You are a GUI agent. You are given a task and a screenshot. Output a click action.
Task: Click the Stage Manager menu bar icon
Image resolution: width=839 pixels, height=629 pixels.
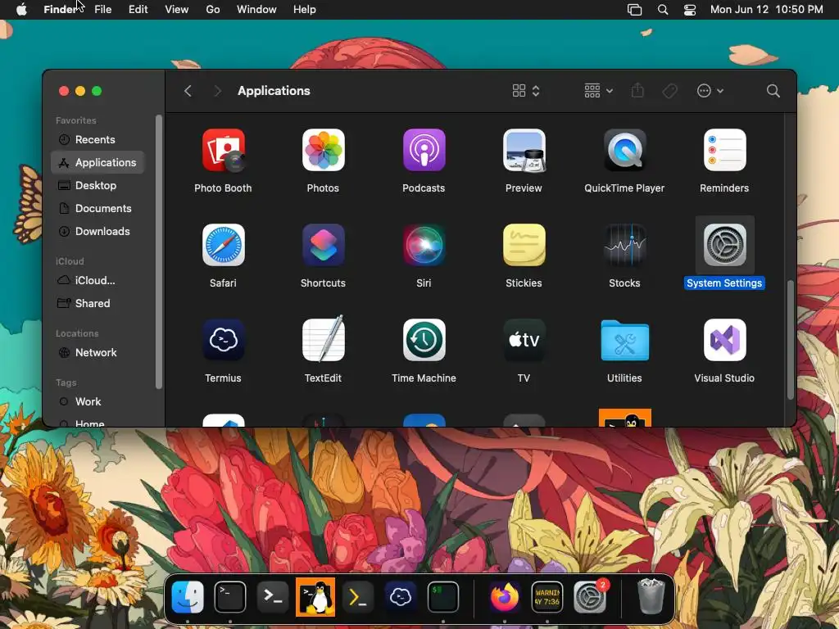[x=634, y=10]
